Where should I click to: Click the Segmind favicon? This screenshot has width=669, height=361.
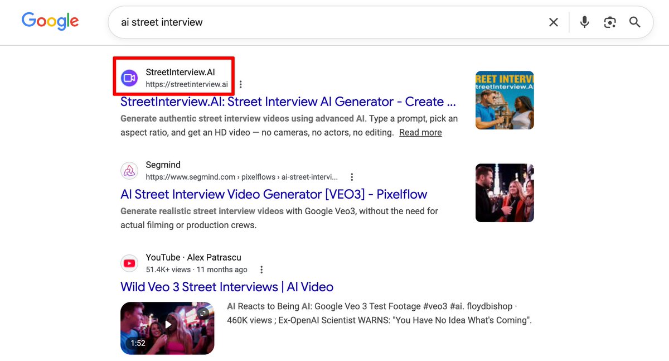tap(129, 171)
